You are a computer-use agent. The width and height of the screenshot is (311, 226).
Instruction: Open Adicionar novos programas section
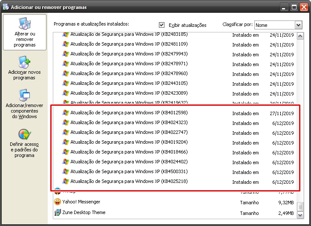[x=24, y=68]
